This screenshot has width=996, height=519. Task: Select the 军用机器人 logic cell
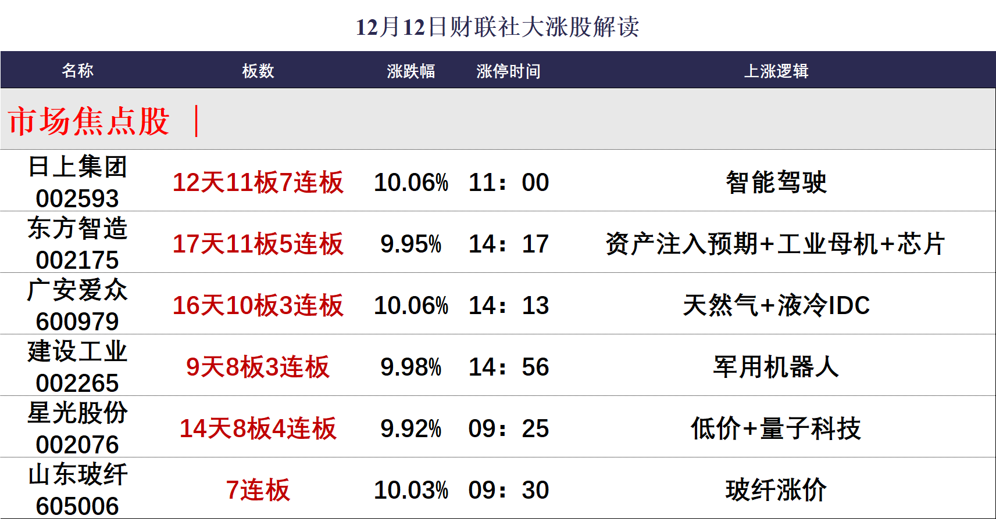tap(776, 367)
